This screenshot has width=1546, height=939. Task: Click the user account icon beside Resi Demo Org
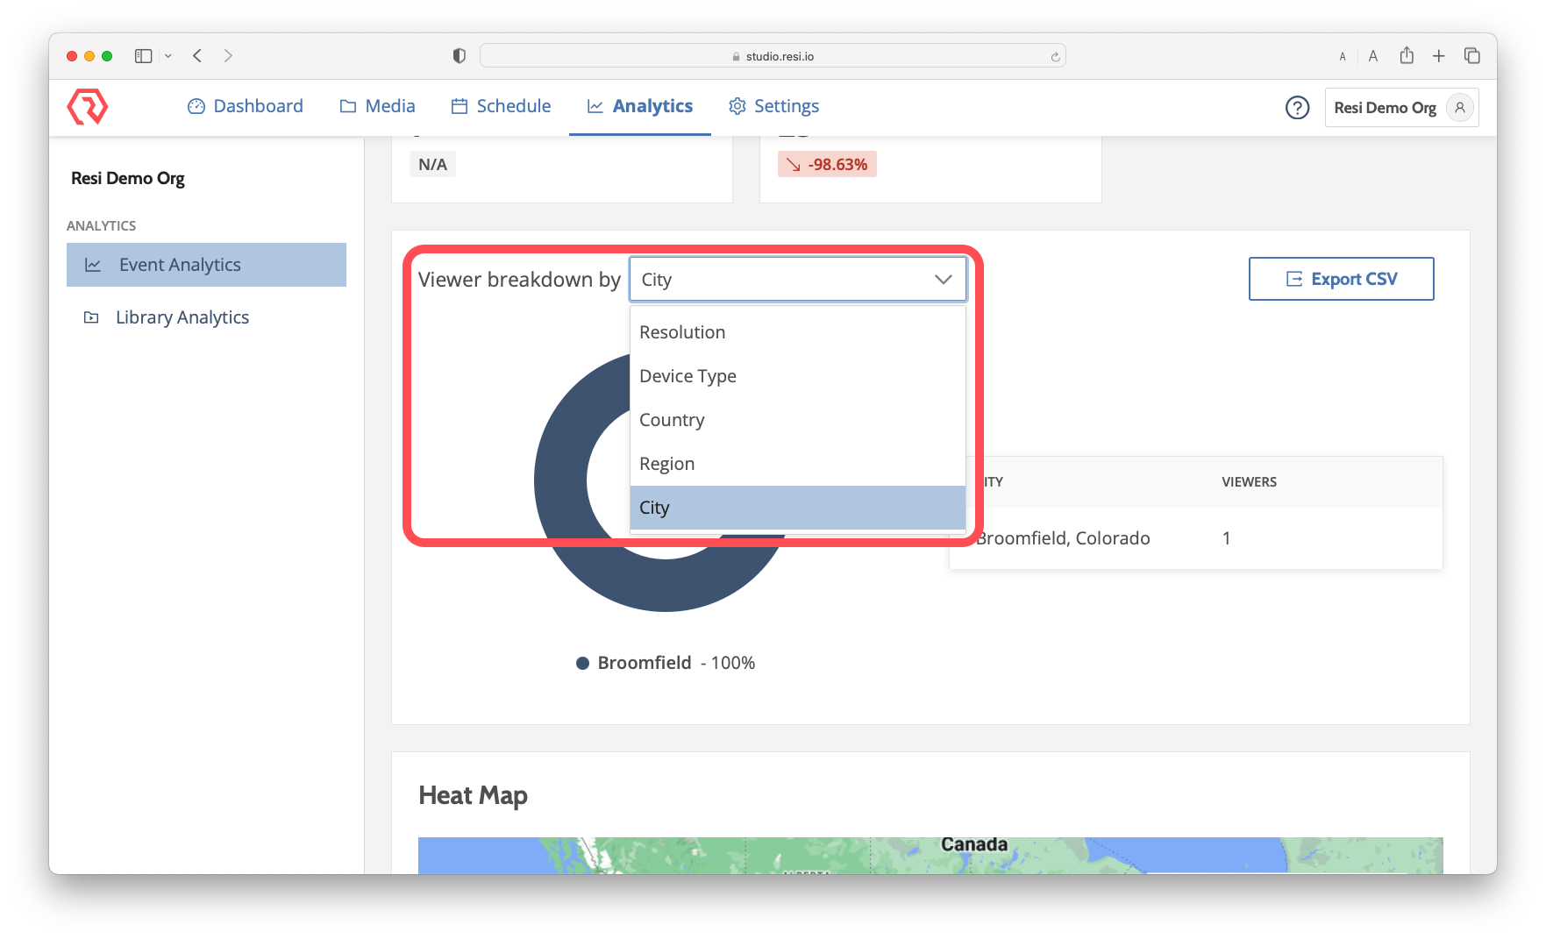click(1460, 107)
